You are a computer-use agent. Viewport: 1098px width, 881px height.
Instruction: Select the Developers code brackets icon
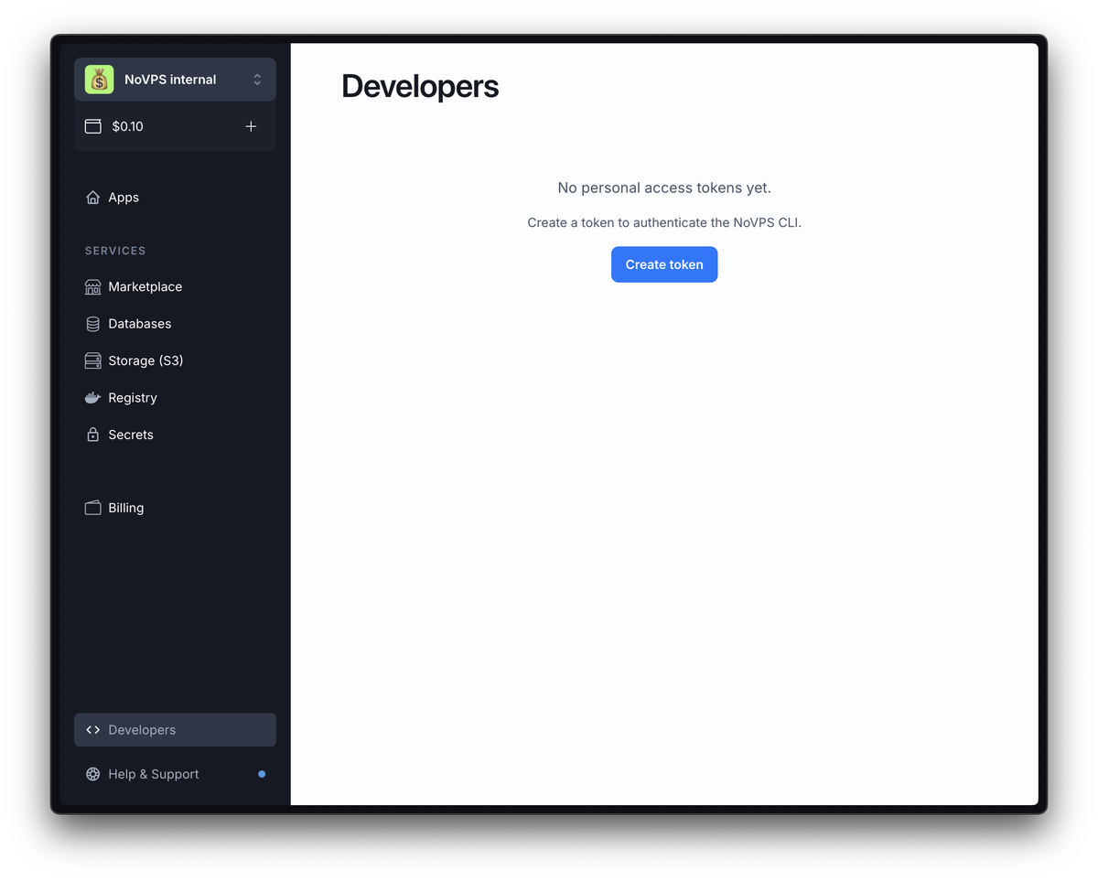(x=92, y=730)
